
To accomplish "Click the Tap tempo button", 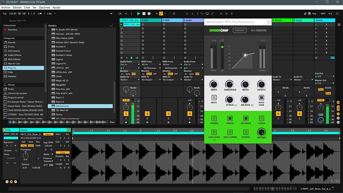I will coord(5,13).
